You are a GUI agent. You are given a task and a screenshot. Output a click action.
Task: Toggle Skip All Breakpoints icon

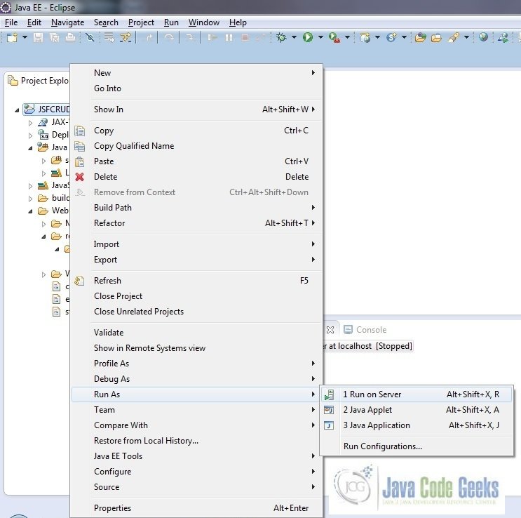90,37
